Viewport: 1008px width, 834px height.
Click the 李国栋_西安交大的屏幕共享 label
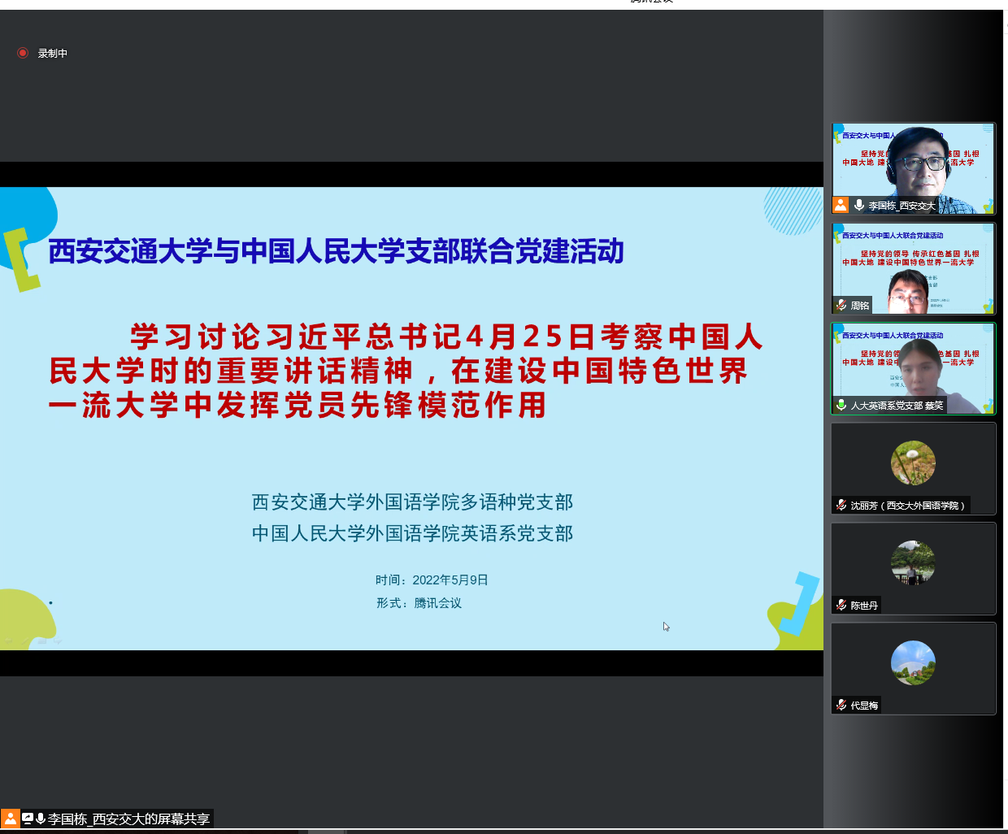[128, 819]
